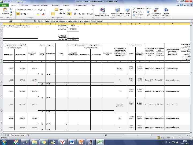Open Font group dialog launcher
This screenshot has height=145, width=193.
click(46, 18)
